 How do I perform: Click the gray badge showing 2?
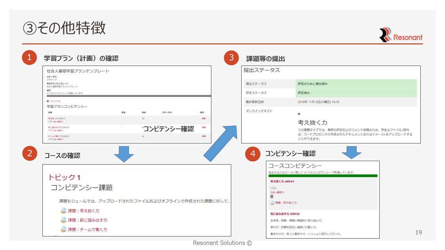pyautogui.click(x=272, y=197)
